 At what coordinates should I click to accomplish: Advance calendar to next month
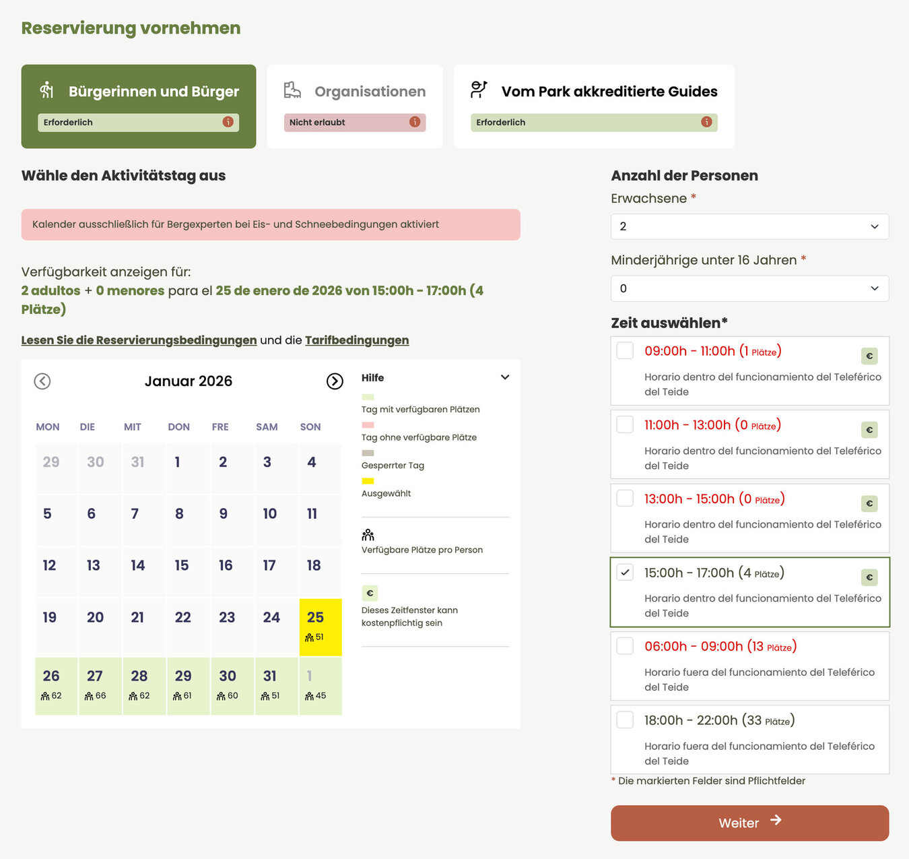click(335, 381)
